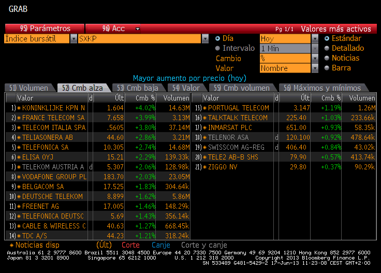This screenshot has width=381, height=273.
Task: Switch to the 54) Valor tab
Action: (186, 88)
